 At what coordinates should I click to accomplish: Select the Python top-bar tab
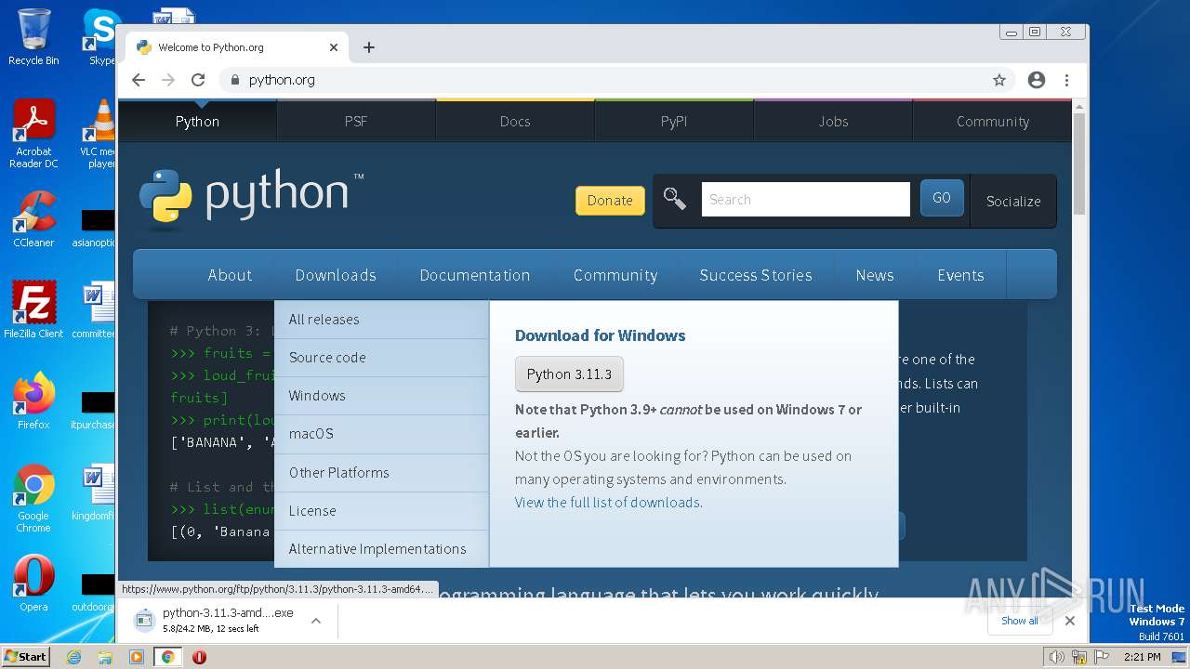tap(197, 121)
